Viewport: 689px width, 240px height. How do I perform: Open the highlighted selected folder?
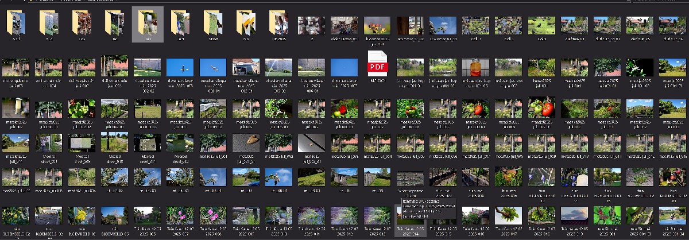coord(148,25)
